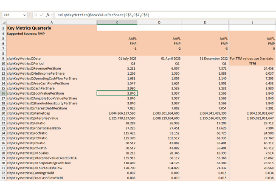This screenshot has height=191, width=276.
Task: Select xlqhKeyMetricsQBookValuePerShare label cell
Action: 51,93
